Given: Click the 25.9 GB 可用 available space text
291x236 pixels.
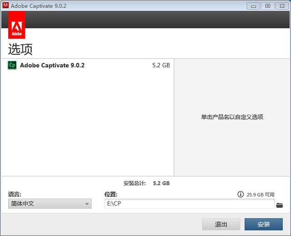Looking at the screenshot, I should click(261, 195).
